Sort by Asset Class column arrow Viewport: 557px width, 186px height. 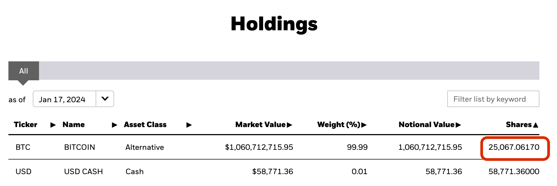pos(189,125)
